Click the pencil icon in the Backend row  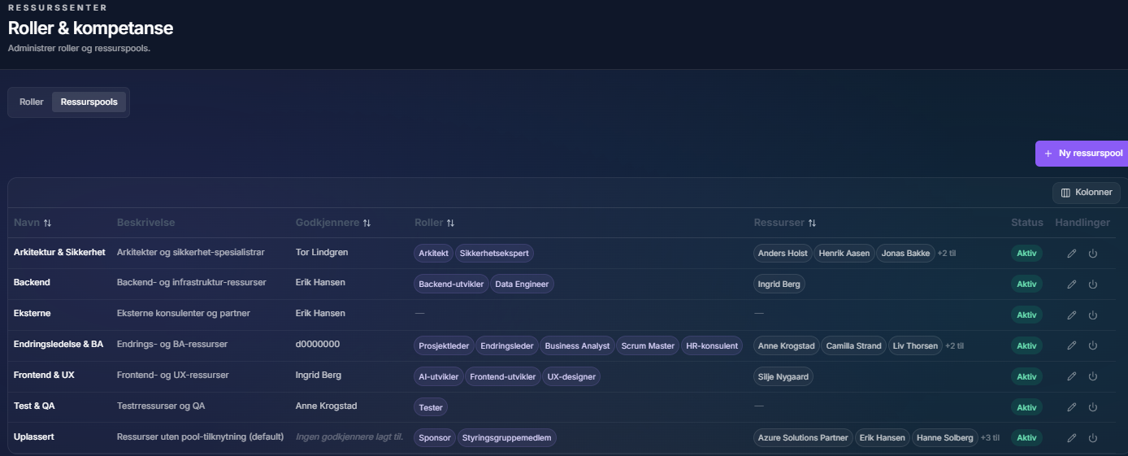point(1072,284)
